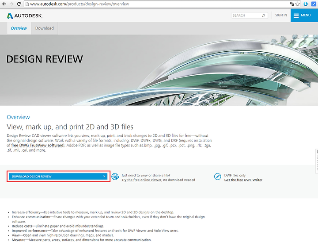The height and width of the screenshot is (242, 318).
Task: Click the 'Enhance communication' bullet text
Action: (x=108, y=219)
